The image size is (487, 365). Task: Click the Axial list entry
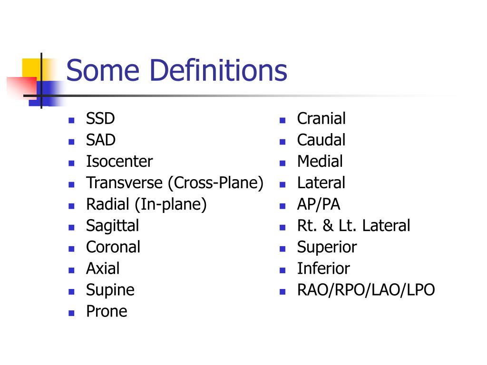coord(103,269)
